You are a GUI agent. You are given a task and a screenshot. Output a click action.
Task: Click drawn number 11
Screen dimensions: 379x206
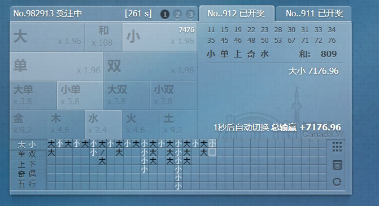point(211,30)
